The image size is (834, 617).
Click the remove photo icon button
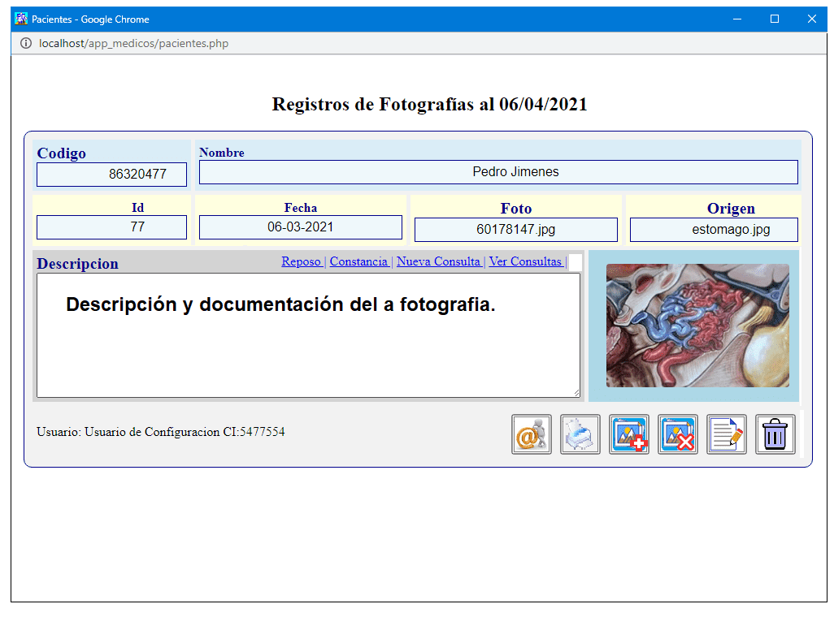tap(678, 434)
